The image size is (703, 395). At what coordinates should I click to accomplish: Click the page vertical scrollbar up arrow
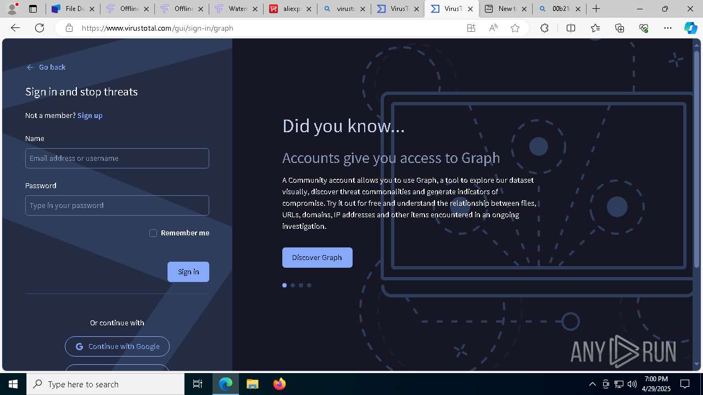(698, 46)
